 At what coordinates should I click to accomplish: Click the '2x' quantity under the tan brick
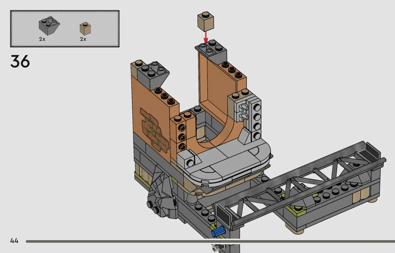83,39
